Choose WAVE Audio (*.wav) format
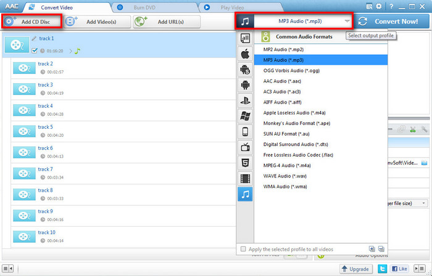This screenshot has height=276, width=432. pos(321,176)
